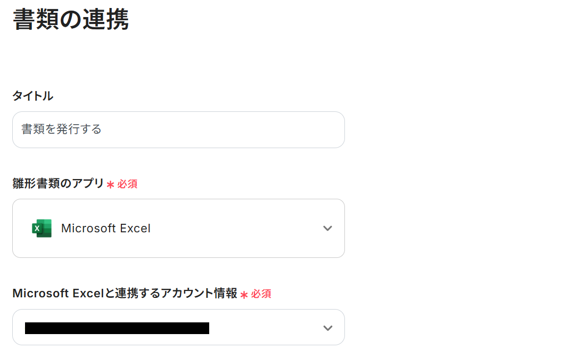Click the red asterisk next to 雛形書類のアプリ

(110, 184)
